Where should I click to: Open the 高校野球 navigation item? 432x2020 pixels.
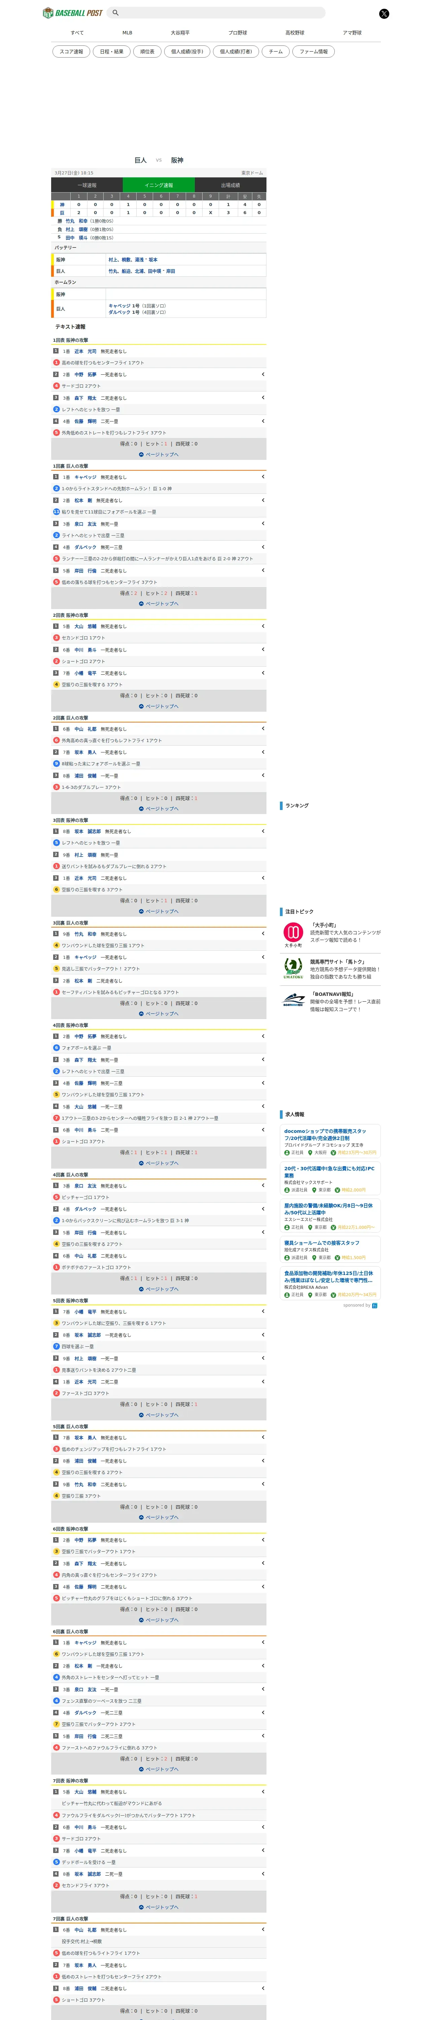pyautogui.click(x=295, y=33)
